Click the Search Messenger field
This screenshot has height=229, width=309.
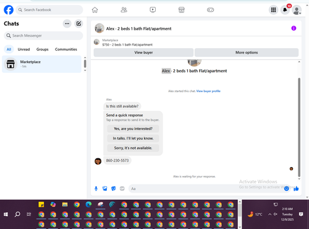(43, 36)
